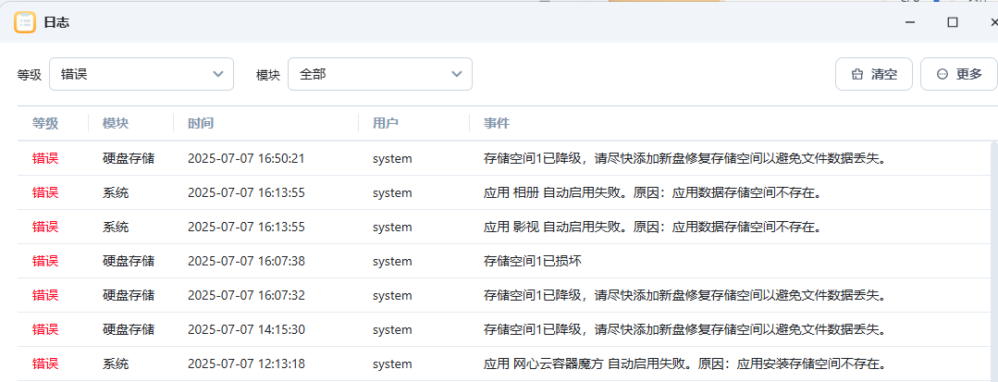
Task: Click the event message in the 14:15:30 row
Action: point(685,330)
